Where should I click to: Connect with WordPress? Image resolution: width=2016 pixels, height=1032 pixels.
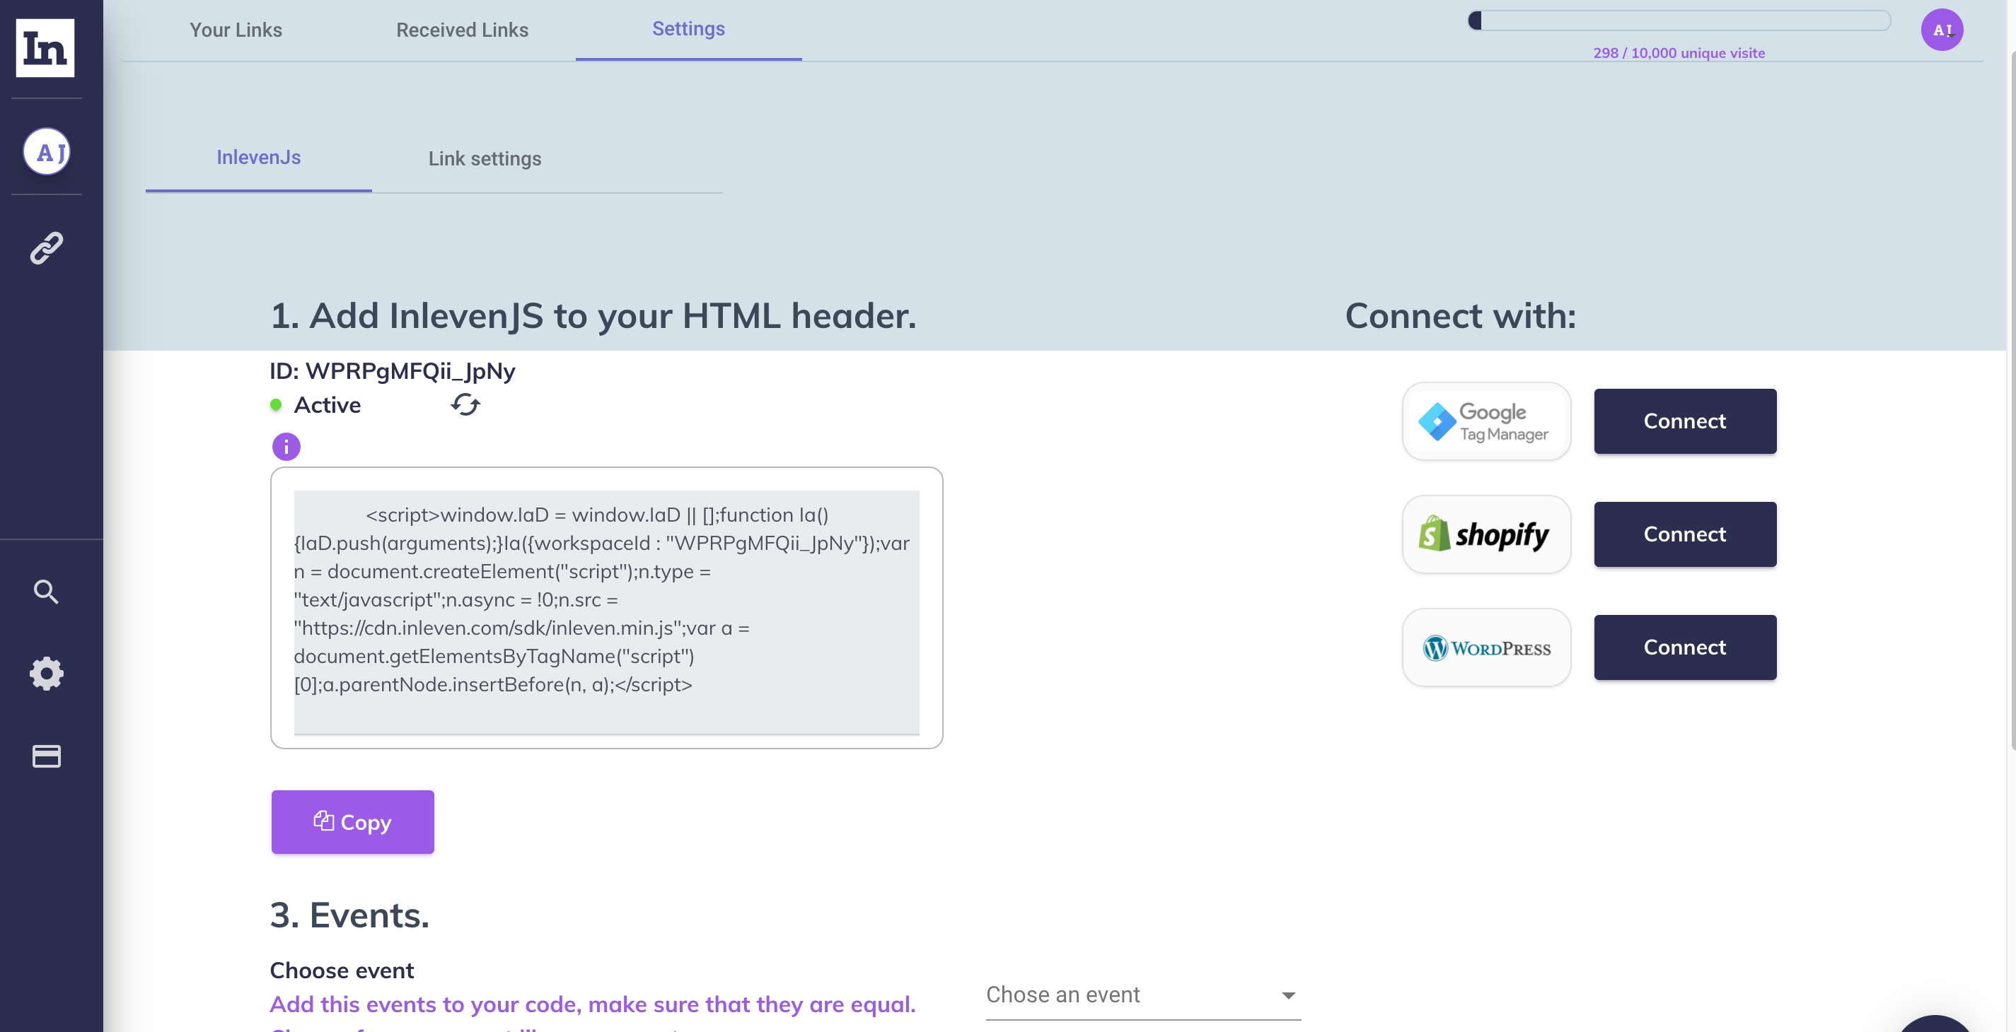coord(1685,647)
